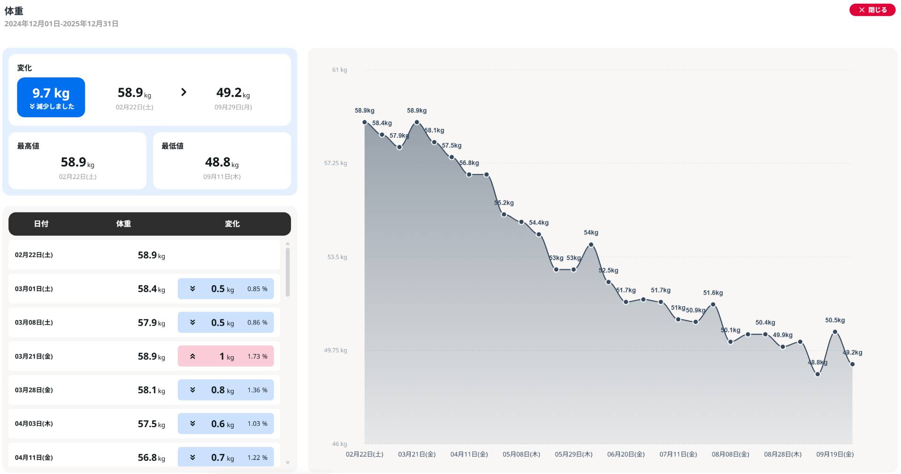Click the decrease arrow icon for 04月03日
The width and height of the screenshot is (901, 474).
click(192, 424)
